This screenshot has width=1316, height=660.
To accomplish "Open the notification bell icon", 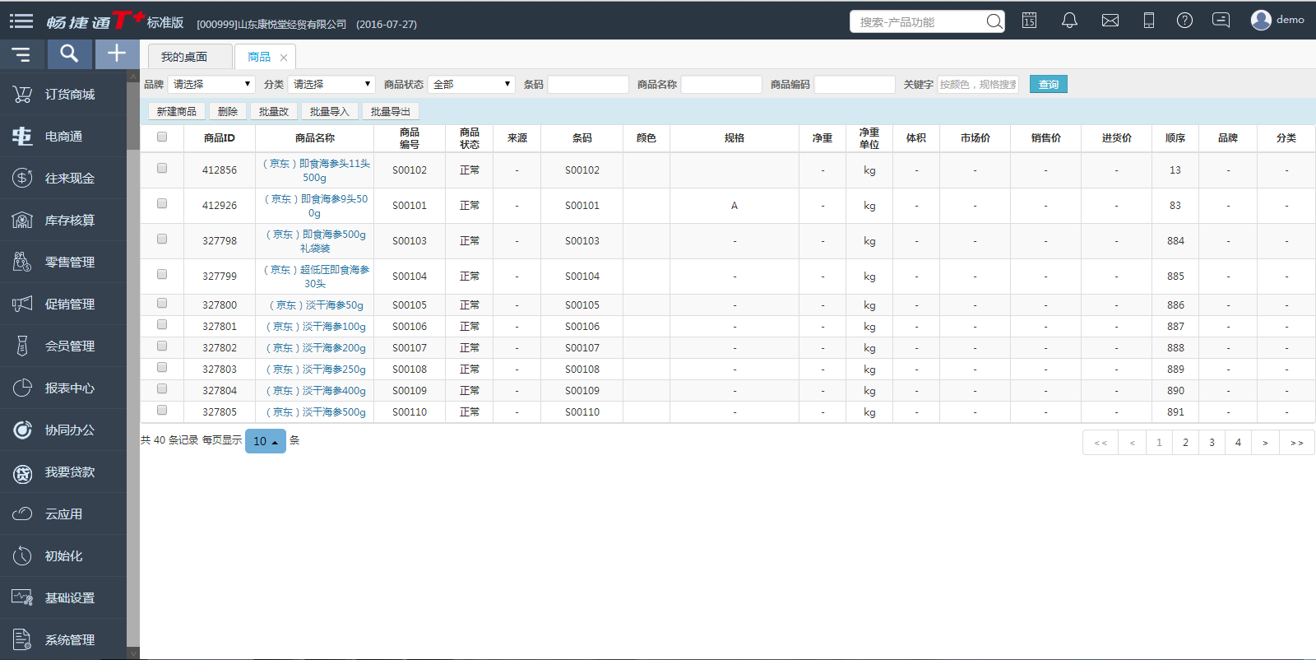I will coord(1069,21).
